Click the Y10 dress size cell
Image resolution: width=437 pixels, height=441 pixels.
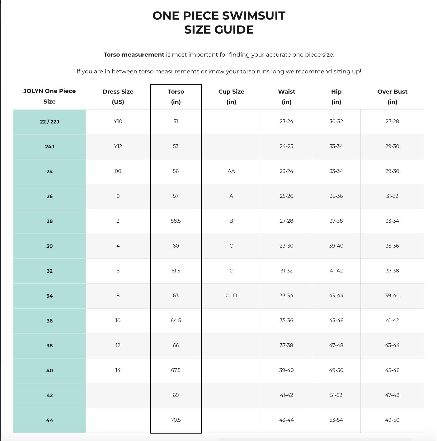point(118,121)
